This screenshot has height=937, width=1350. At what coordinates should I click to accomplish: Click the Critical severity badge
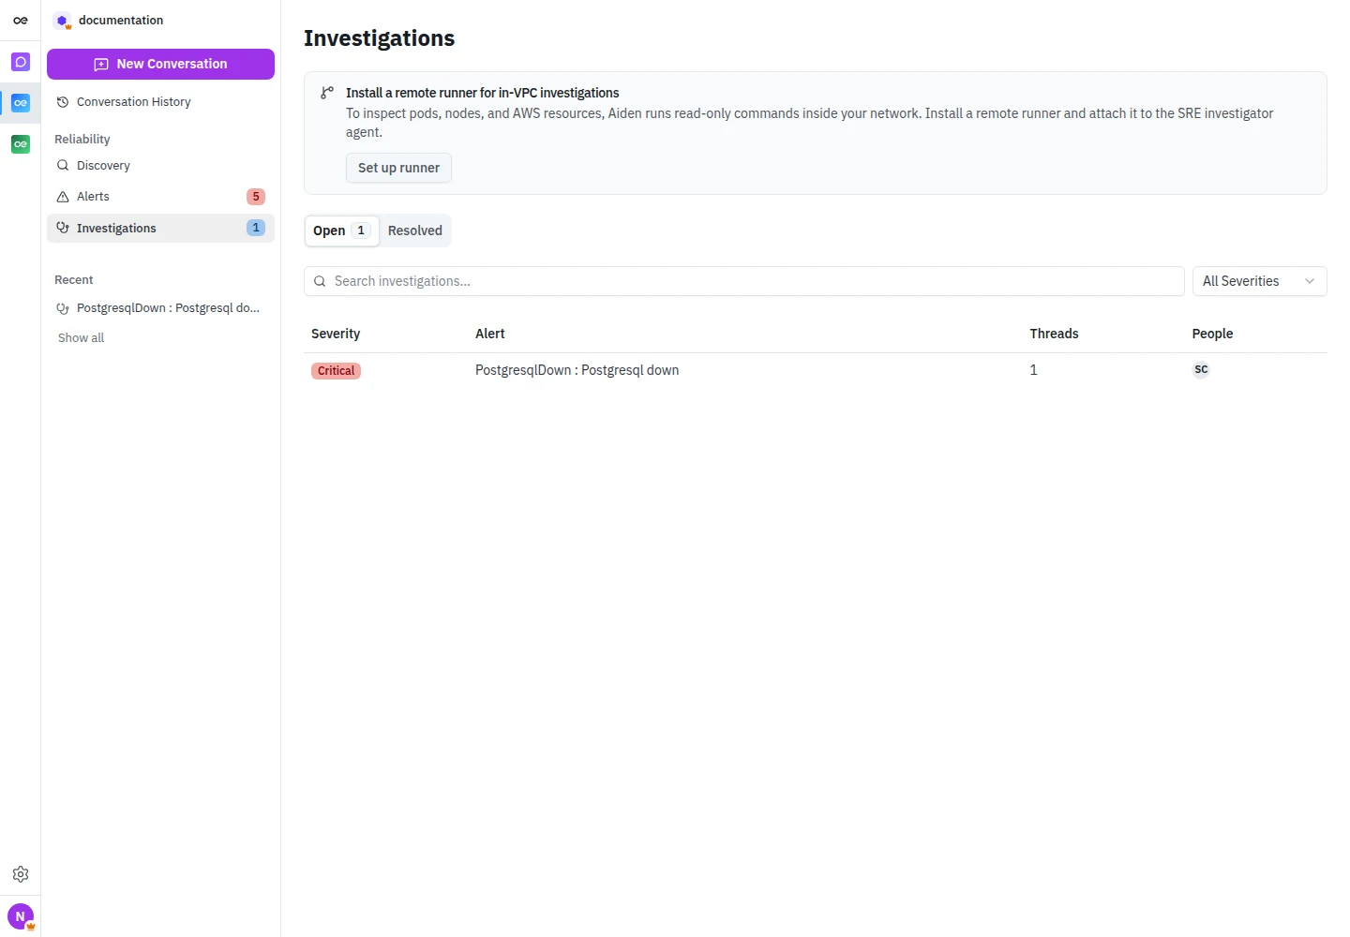tap(336, 371)
